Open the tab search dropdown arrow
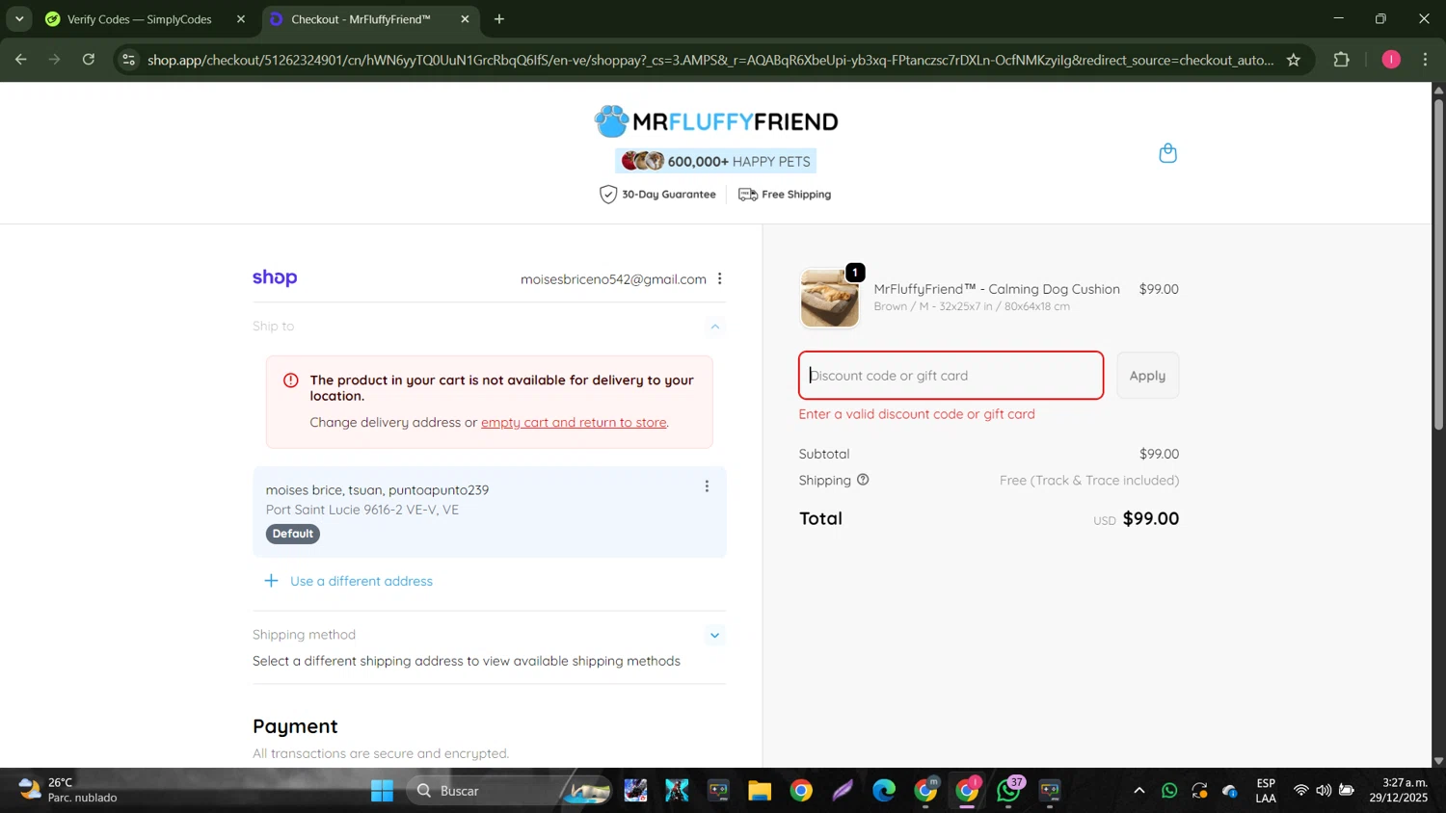 [19, 19]
